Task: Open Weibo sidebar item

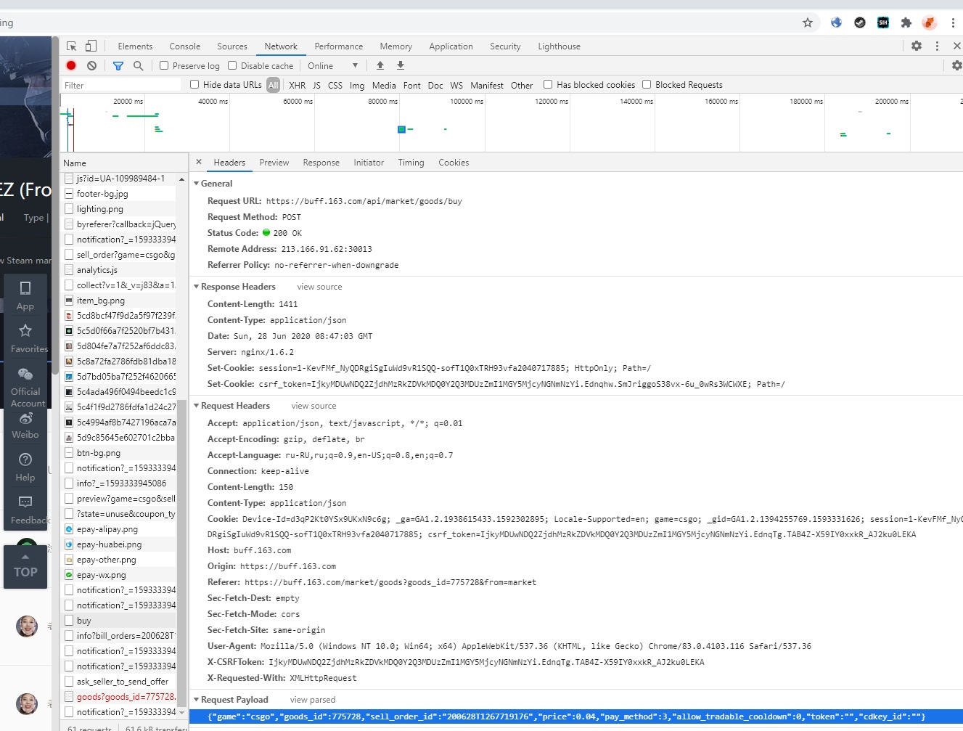Action: pyautogui.click(x=25, y=426)
